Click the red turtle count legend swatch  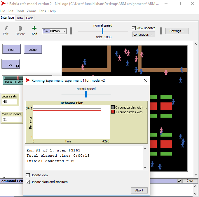point(113,112)
